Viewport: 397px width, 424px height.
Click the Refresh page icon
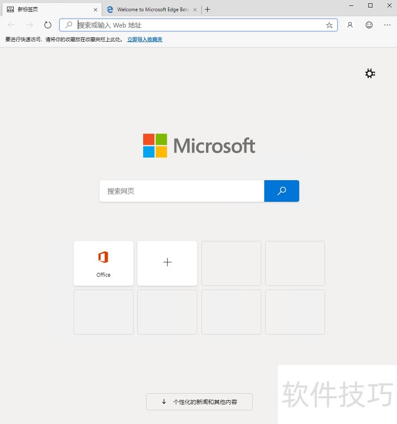point(48,25)
